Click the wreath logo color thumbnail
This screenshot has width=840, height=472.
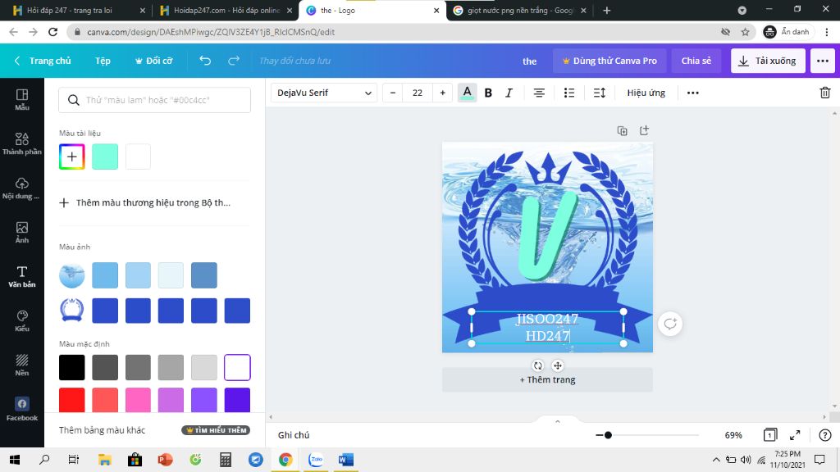(x=72, y=311)
